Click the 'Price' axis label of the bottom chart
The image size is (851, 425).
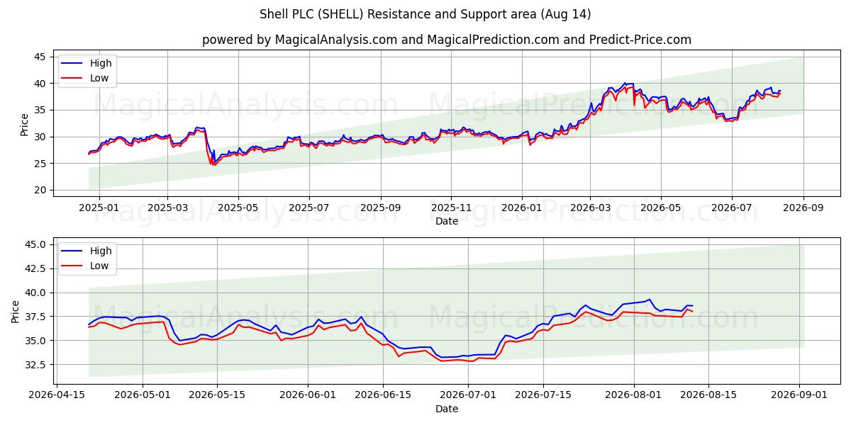click(16, 311)
